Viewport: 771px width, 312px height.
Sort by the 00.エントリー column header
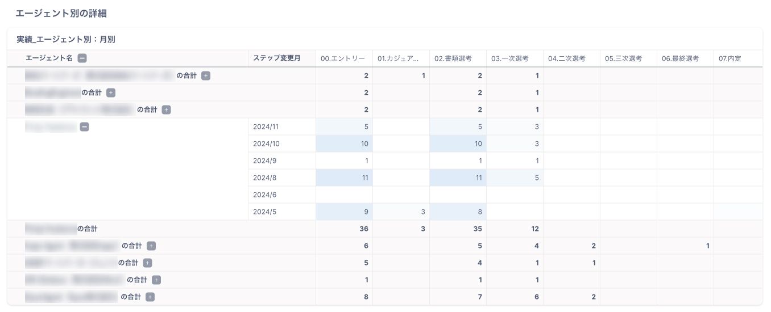click(x=343, y=58)
